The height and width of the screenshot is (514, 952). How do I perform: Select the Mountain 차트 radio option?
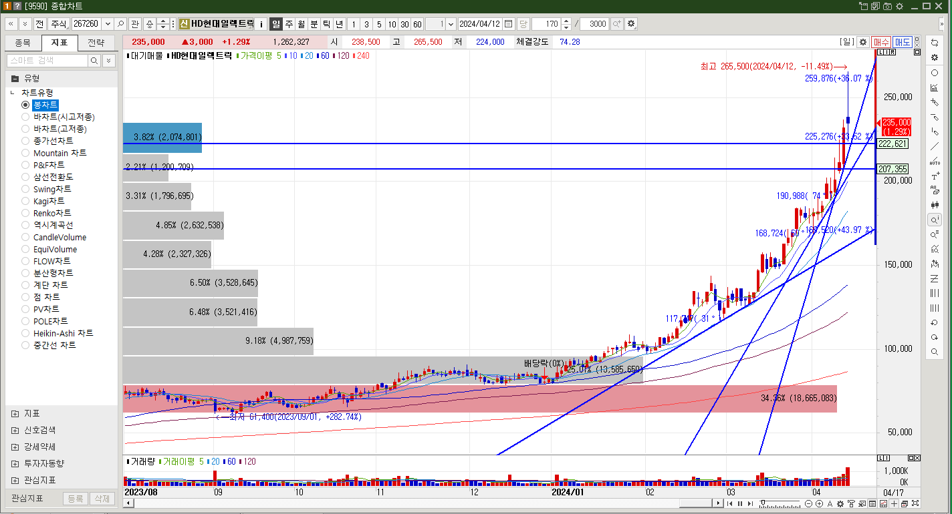point(26,153)
